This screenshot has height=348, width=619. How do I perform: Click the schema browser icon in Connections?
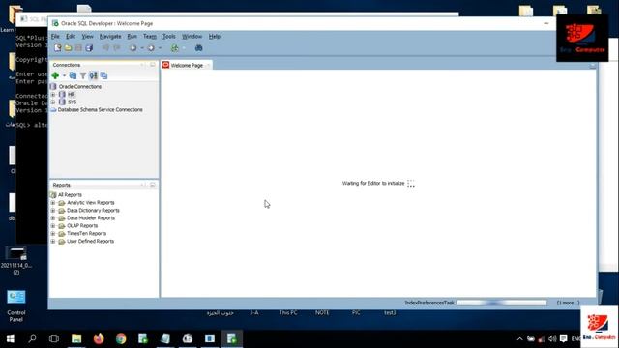tap(93, 75)
